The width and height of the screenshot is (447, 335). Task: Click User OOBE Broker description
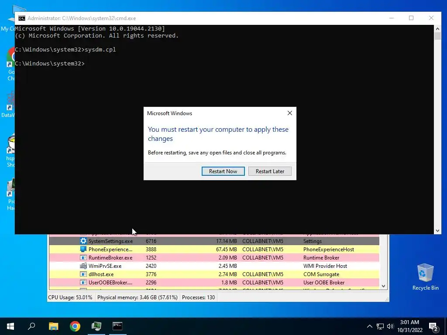click(324, 282)
